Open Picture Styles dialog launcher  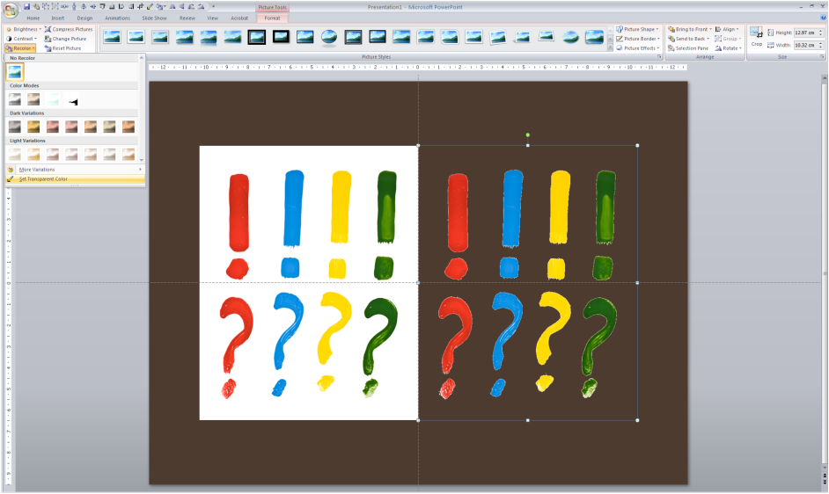[x=659, y=56]
